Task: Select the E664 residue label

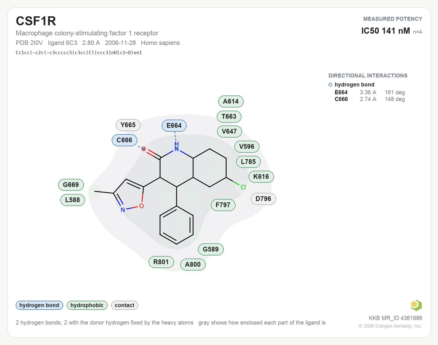Action: click(174, 125)
